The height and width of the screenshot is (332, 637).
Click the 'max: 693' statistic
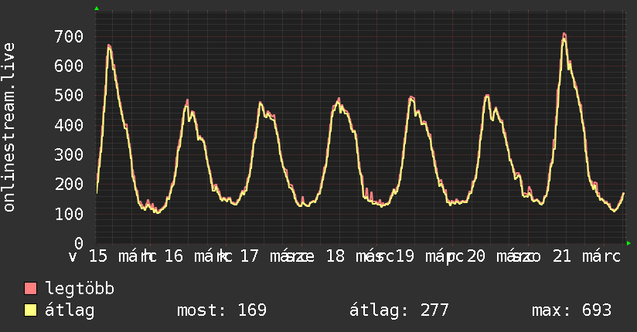(x=571, y=310)
